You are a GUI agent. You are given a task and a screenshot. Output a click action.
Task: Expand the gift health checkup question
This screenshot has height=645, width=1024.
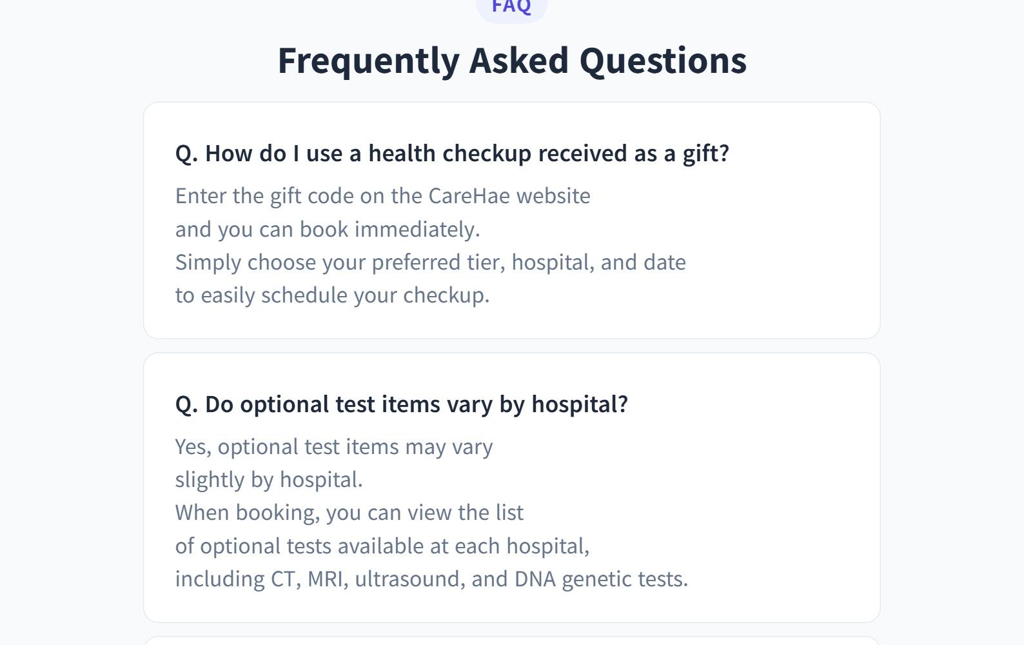[x=452, y=154]
